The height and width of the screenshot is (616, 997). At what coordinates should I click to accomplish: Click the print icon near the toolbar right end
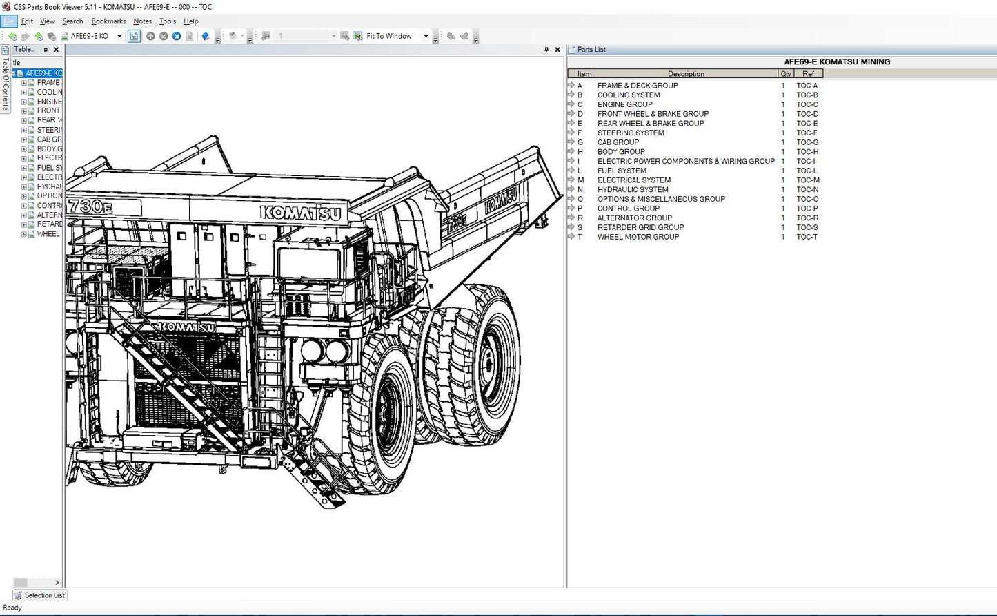click(x=452, y=36)
